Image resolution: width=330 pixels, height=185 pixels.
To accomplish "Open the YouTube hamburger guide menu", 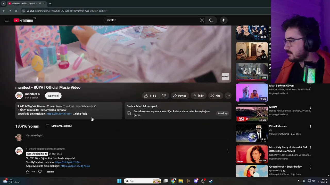I will coord(7,20).
